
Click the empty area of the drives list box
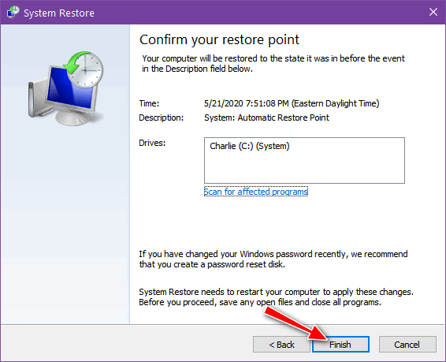pos(304,170)
